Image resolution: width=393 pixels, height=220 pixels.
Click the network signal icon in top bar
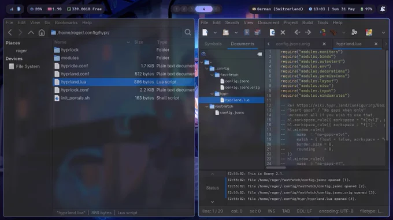12,9
